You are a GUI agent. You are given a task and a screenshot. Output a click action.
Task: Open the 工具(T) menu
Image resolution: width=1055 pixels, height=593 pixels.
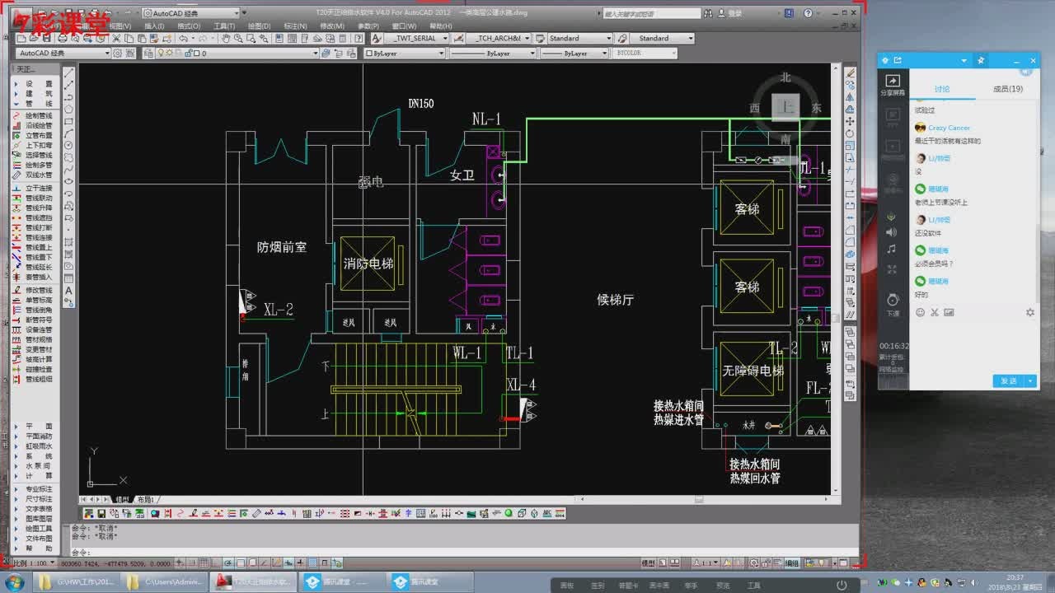point(224,26)
